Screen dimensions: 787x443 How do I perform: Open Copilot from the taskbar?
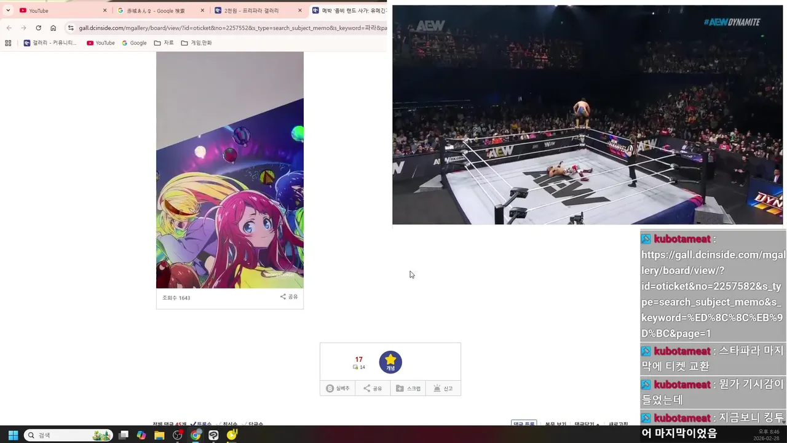[x=141, y=435]
